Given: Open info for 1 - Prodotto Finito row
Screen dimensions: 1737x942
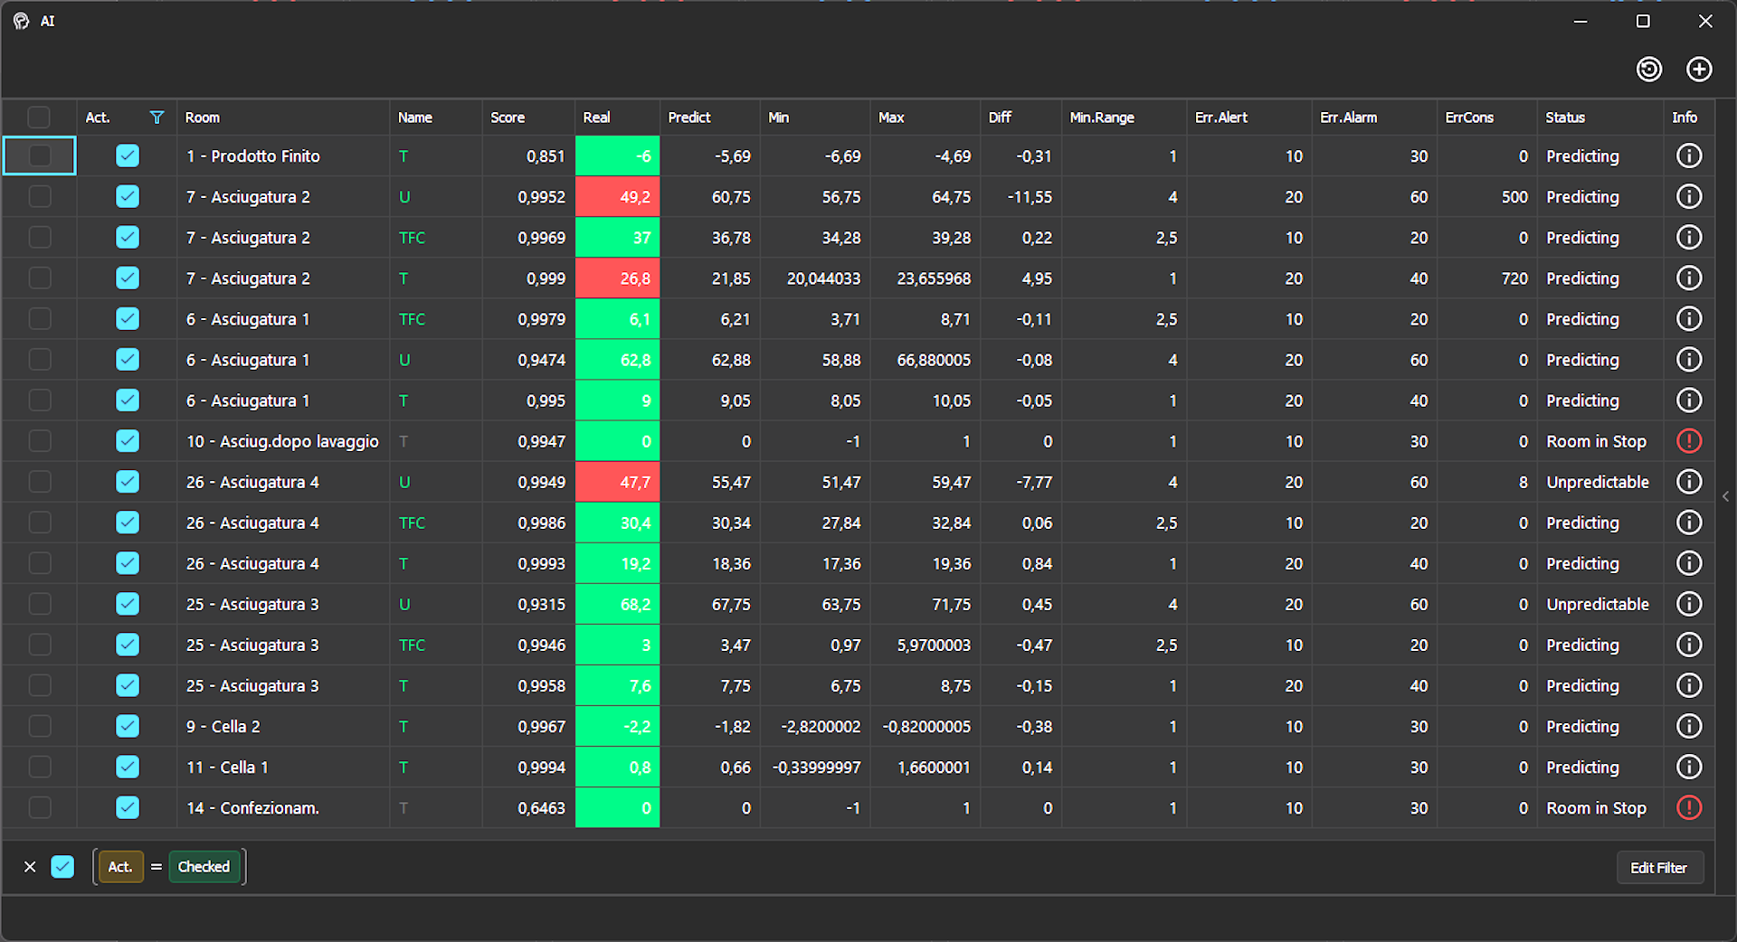Looking at the screenshot, I should point(1688,156).
